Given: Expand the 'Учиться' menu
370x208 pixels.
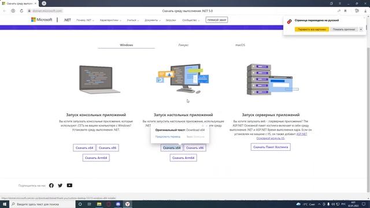Looking at the screenshot, I should [x=133, y=20].
